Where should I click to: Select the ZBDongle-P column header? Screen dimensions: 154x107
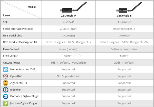pyautogui.click(x=68, y=15)
